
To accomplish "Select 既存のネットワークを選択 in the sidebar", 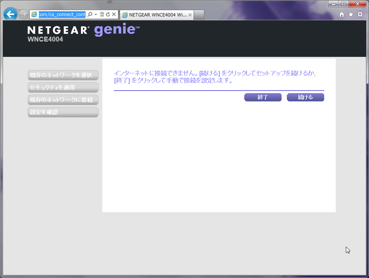I will [63, 75].
